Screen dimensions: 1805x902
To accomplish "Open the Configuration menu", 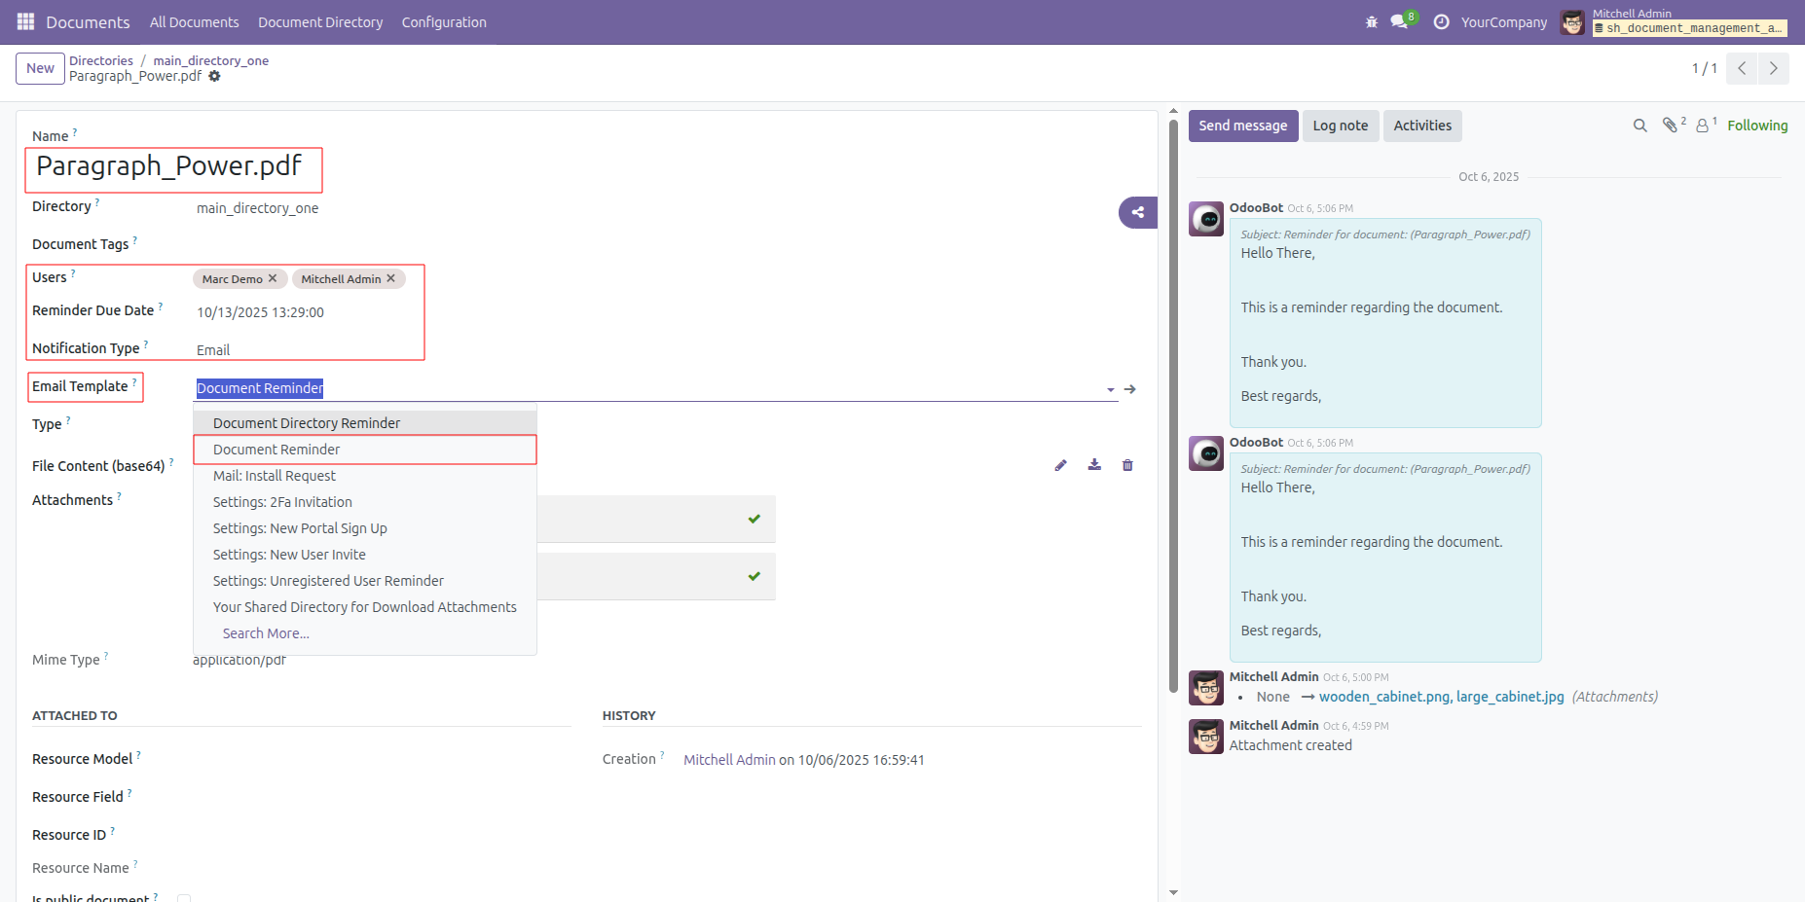I will [444, 22].
